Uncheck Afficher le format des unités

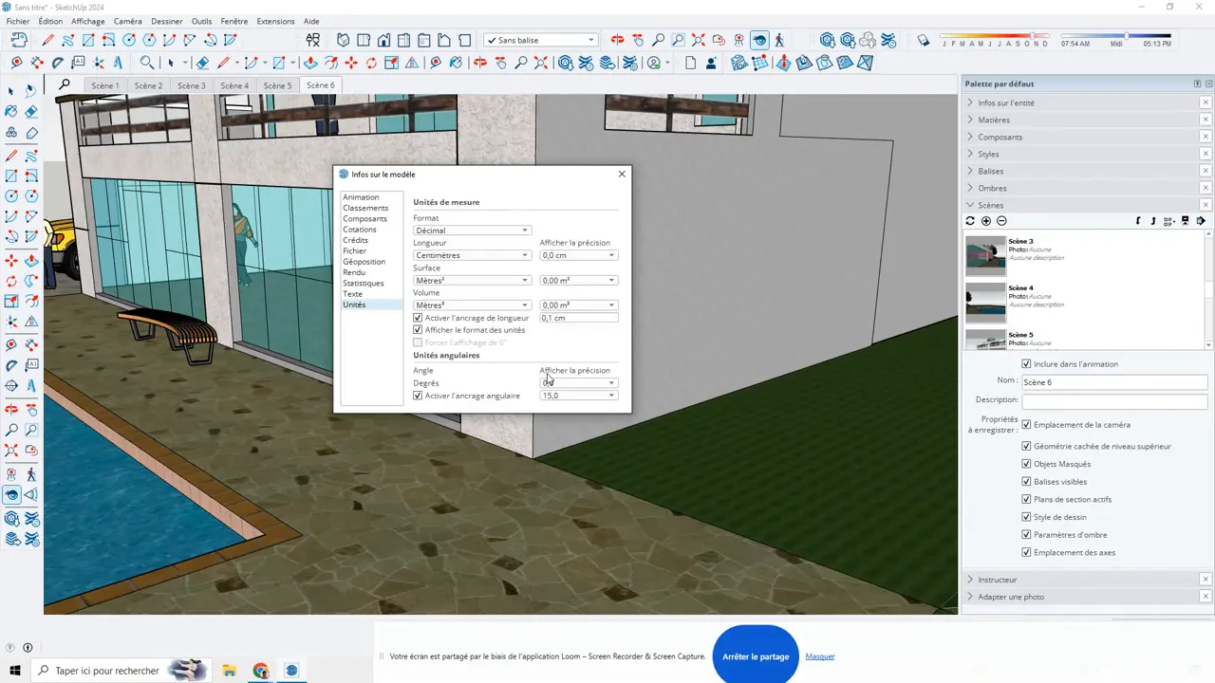pyautogui.click(x=418, y=330)
